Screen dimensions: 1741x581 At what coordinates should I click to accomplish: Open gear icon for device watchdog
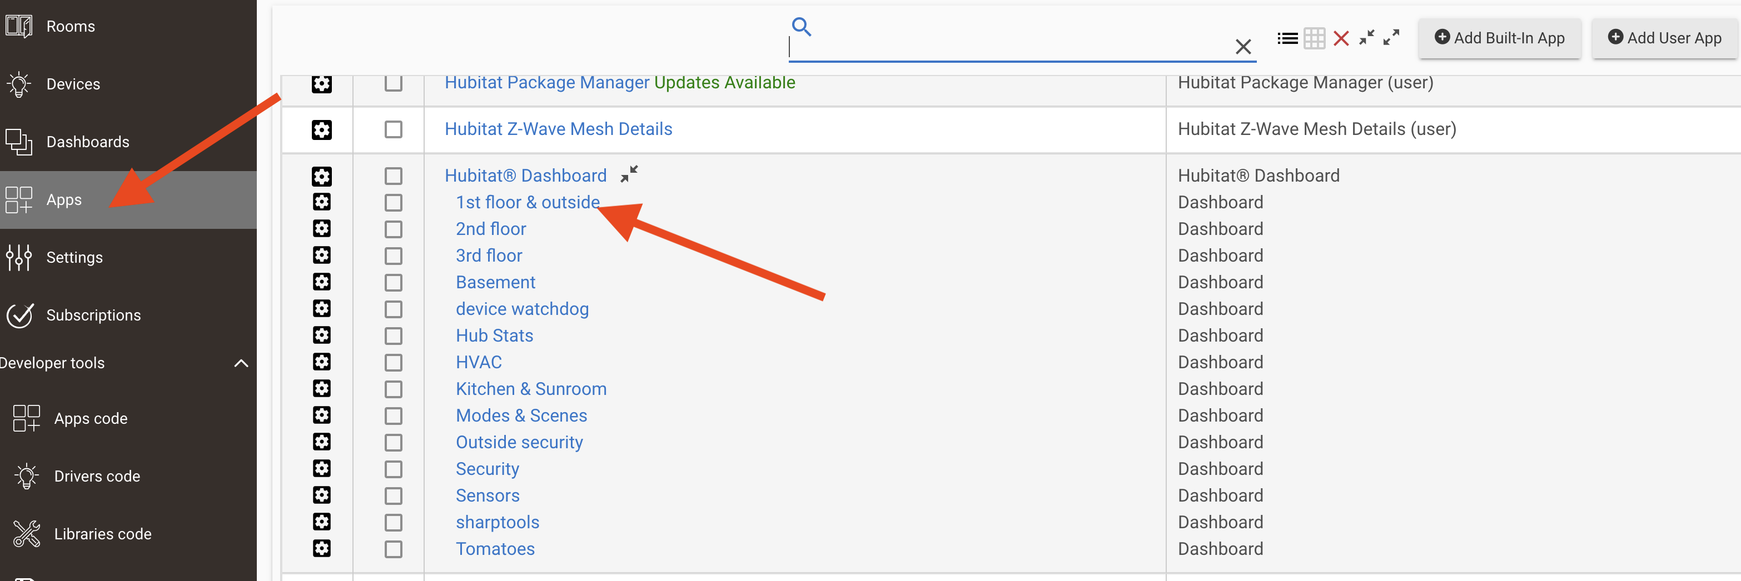pyautogui.click(x=322, y=309)
